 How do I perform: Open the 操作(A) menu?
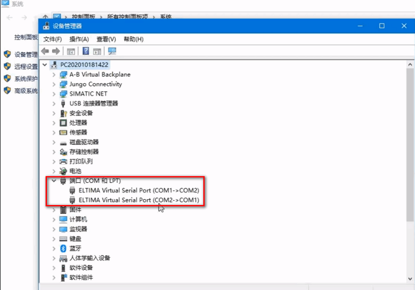79,39
